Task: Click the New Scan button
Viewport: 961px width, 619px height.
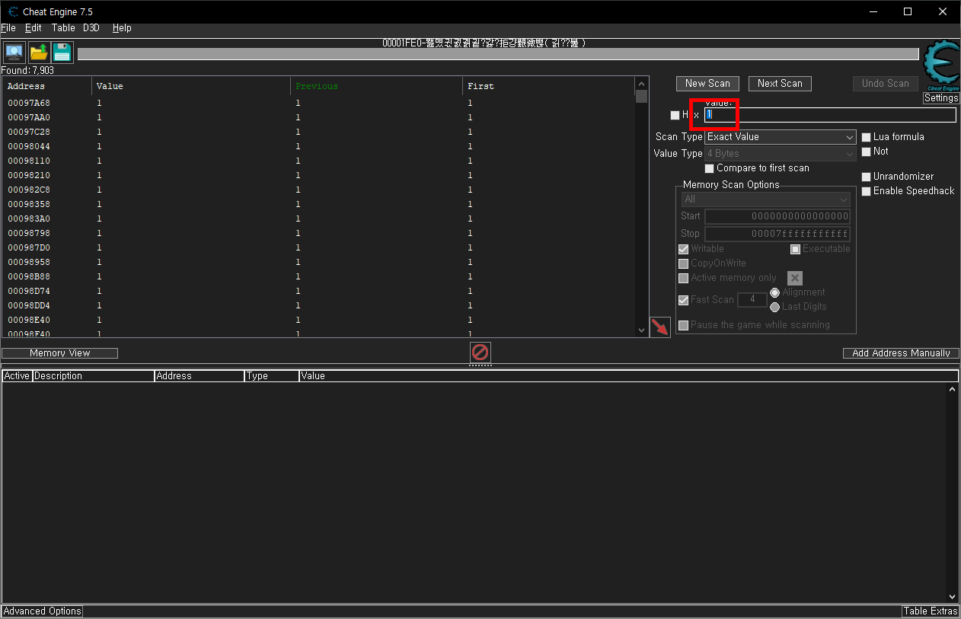Action: pos(707,84)
